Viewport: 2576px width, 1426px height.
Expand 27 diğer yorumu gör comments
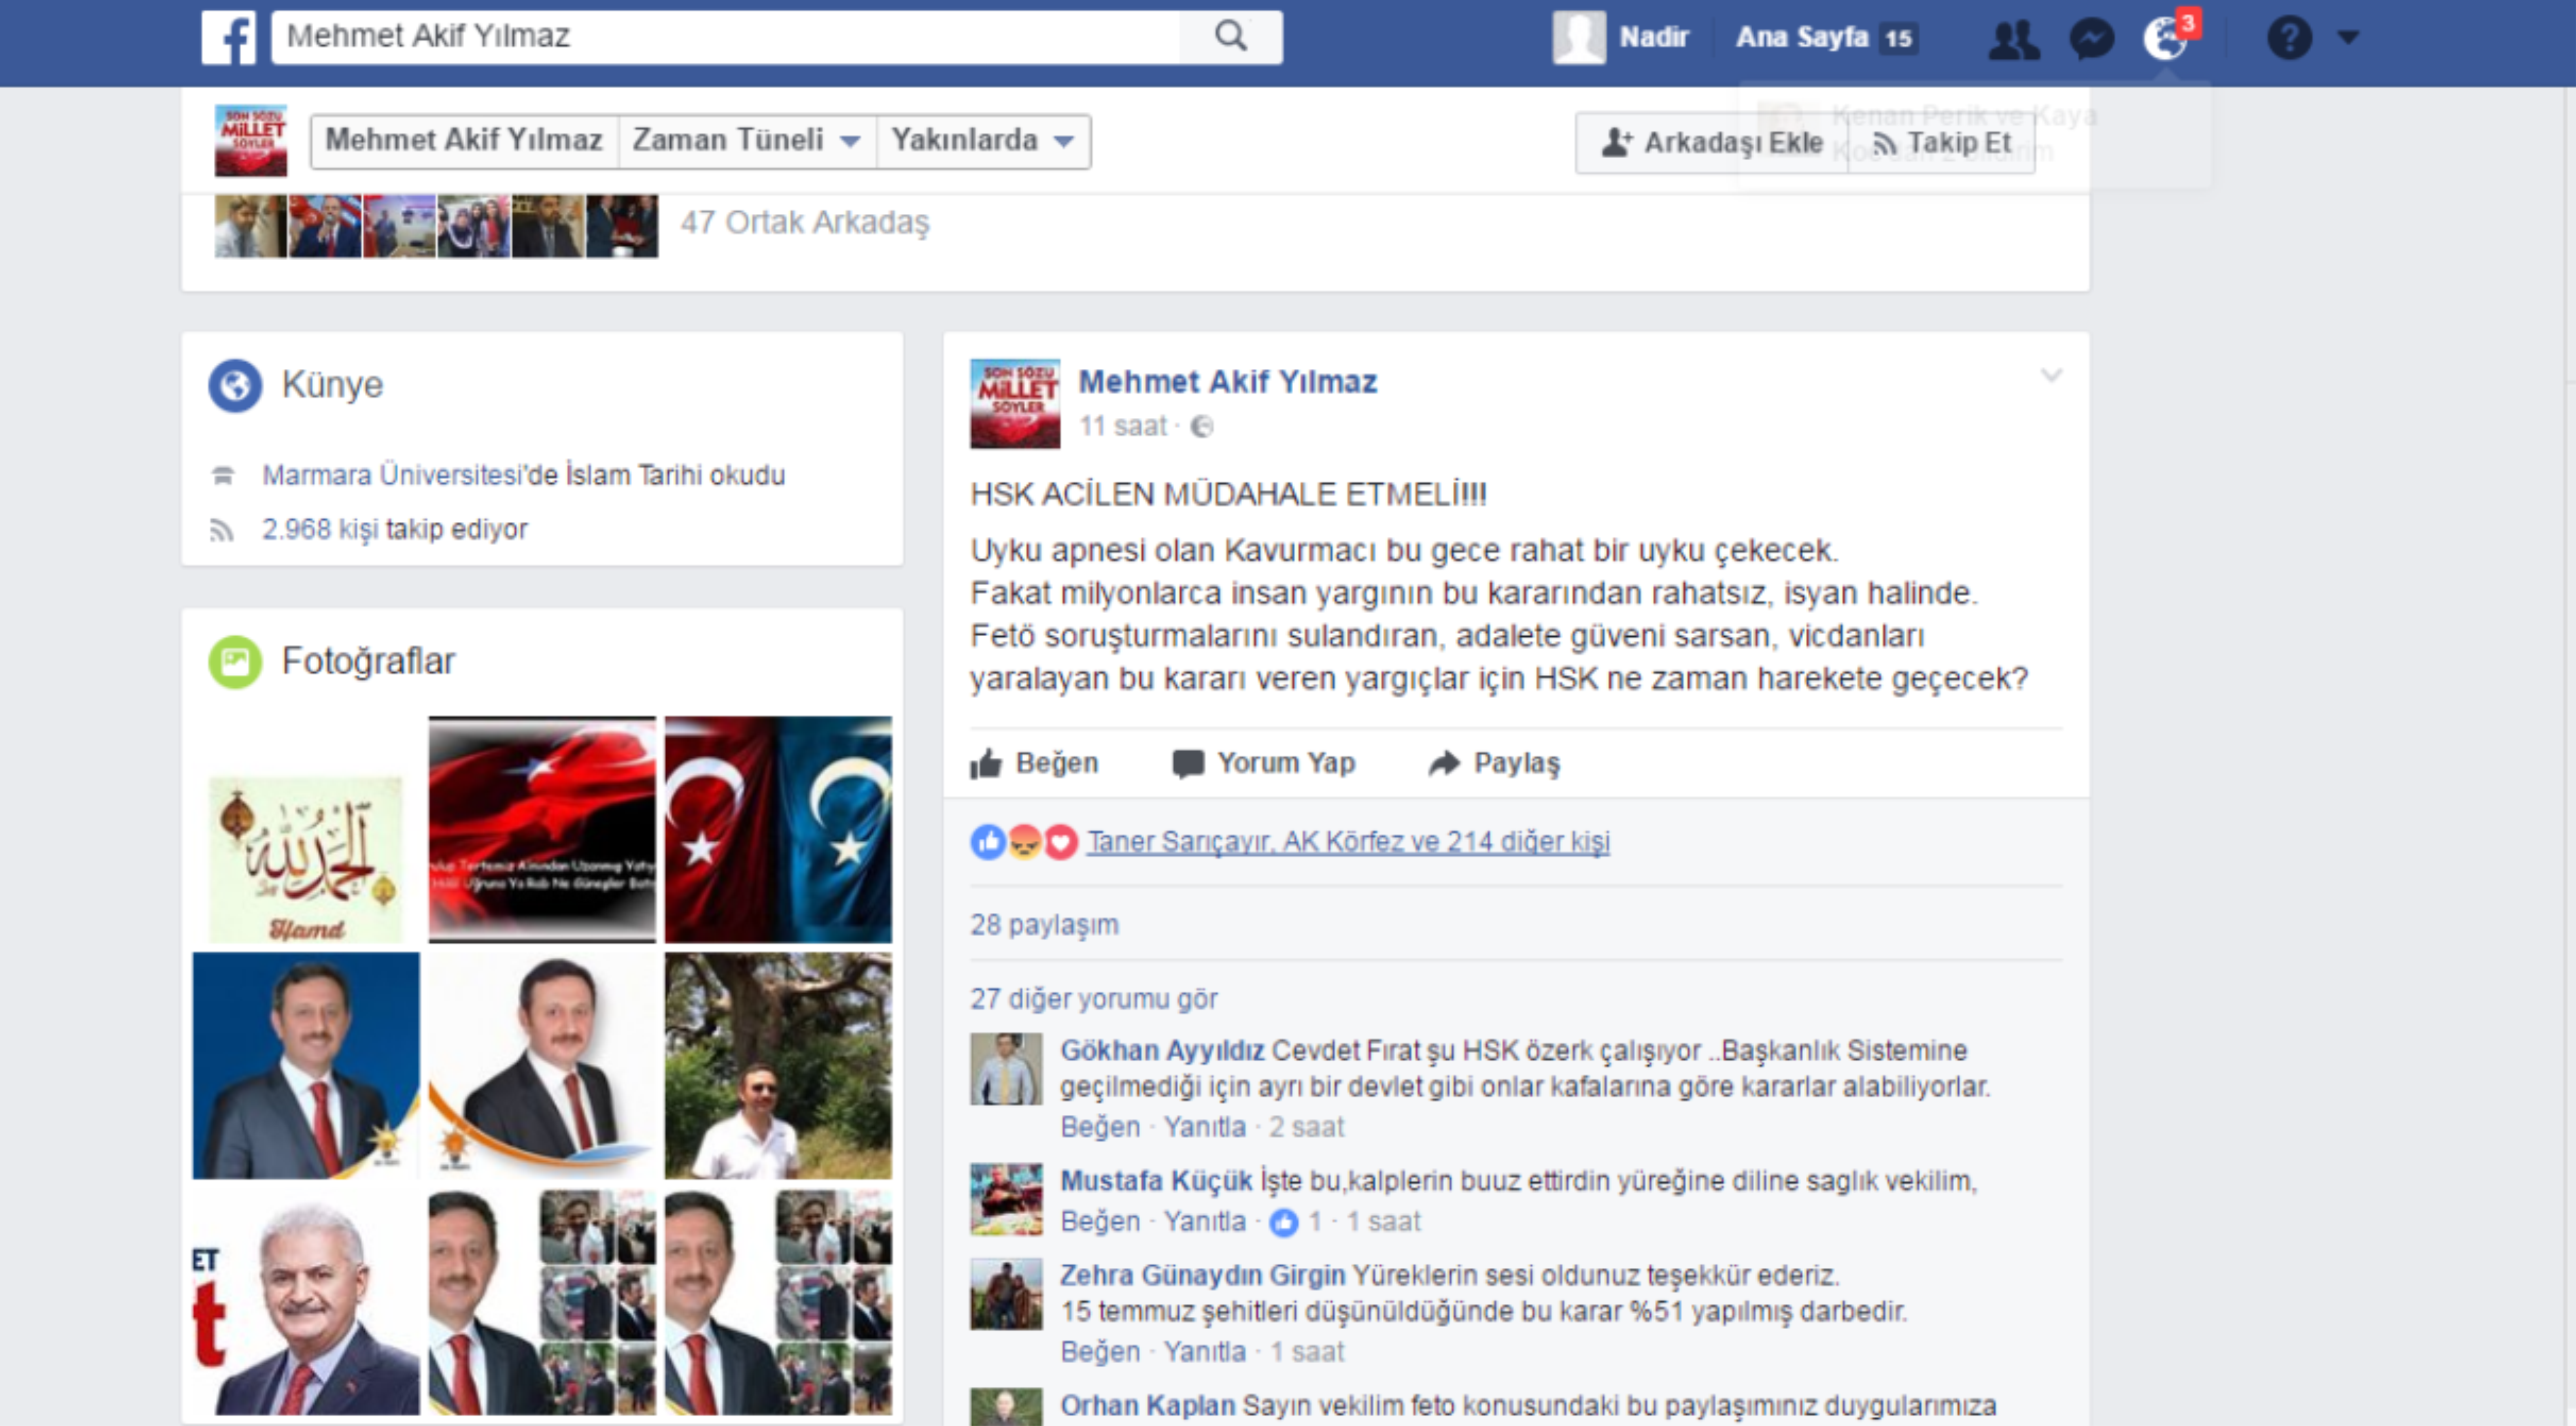click(x=1094, y=999)
